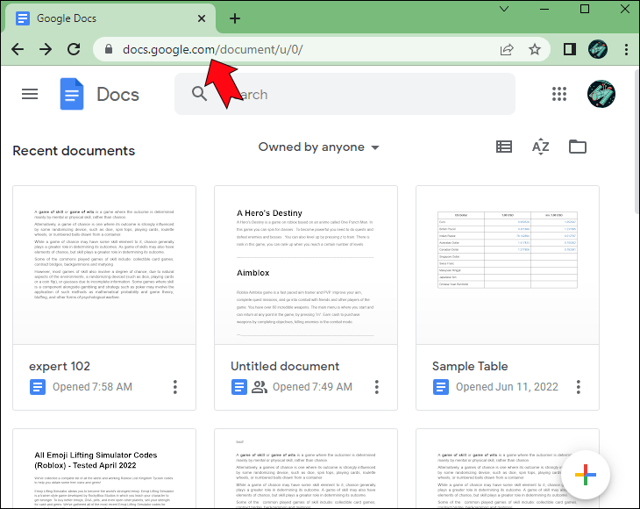Click the Docs wordmark text
Viewport: 640px width, 509px height.
tap(117, 95)
